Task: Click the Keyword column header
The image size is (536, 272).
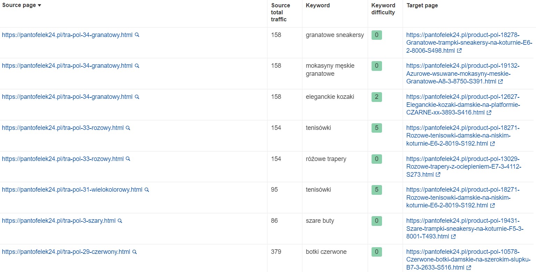Action: point(318,5)
